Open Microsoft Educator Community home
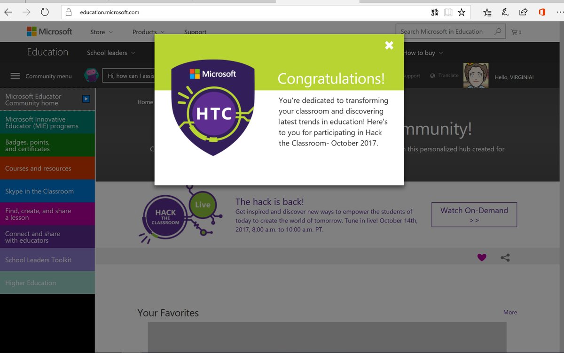The width and height of the screenshot is (564, 353). pos(47,100)
